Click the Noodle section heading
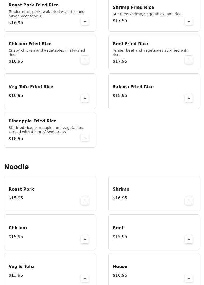204x285 pixels. click(16, 167)
